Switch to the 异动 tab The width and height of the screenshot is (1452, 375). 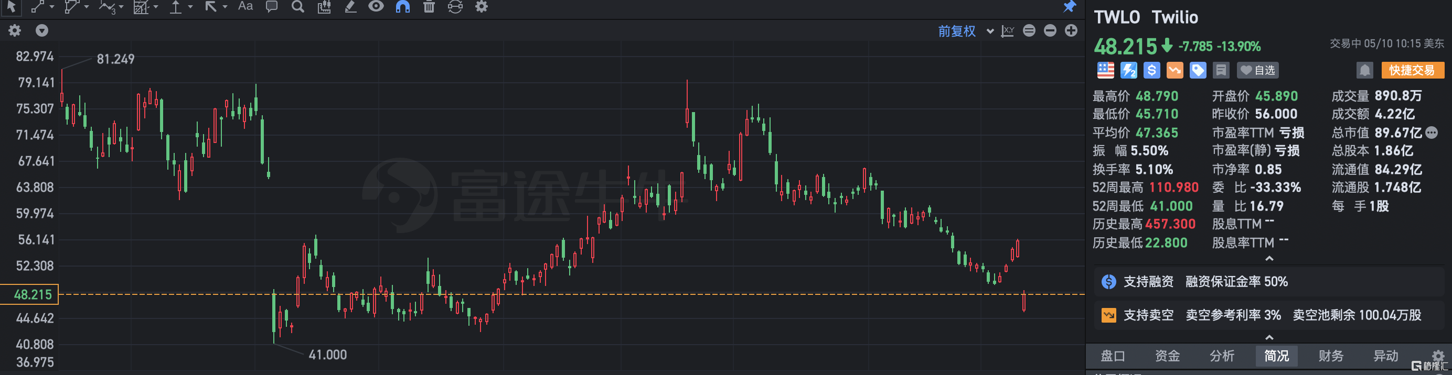click(x=1386, y=356)
